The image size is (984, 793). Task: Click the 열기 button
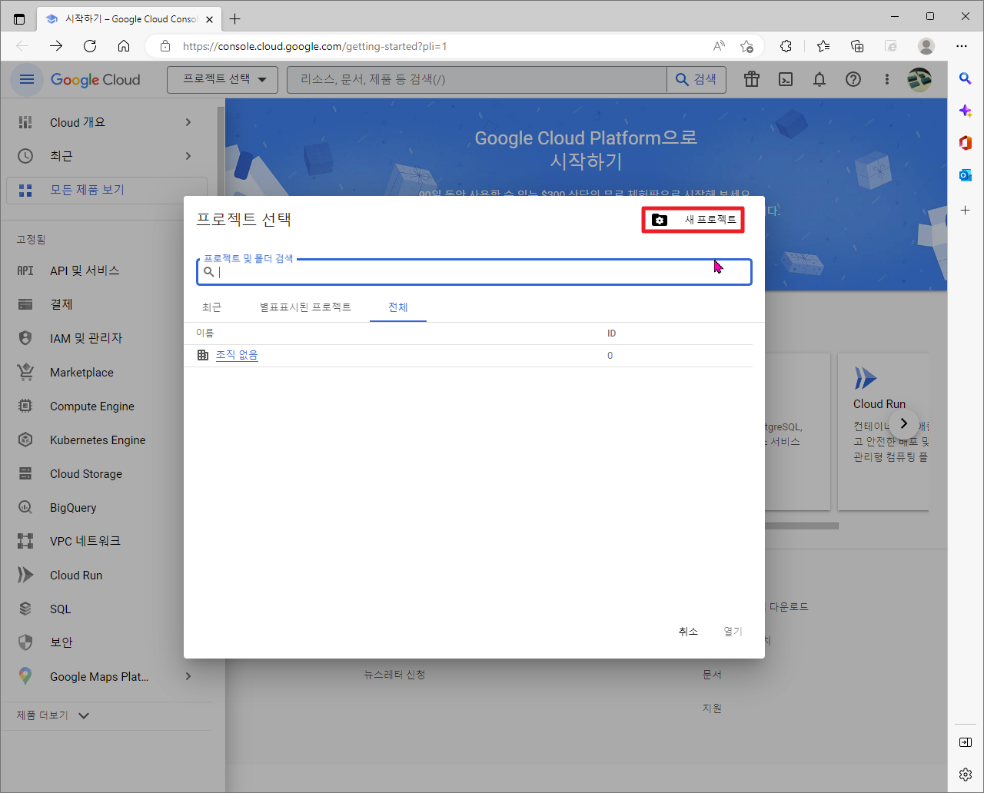[733, 632]
